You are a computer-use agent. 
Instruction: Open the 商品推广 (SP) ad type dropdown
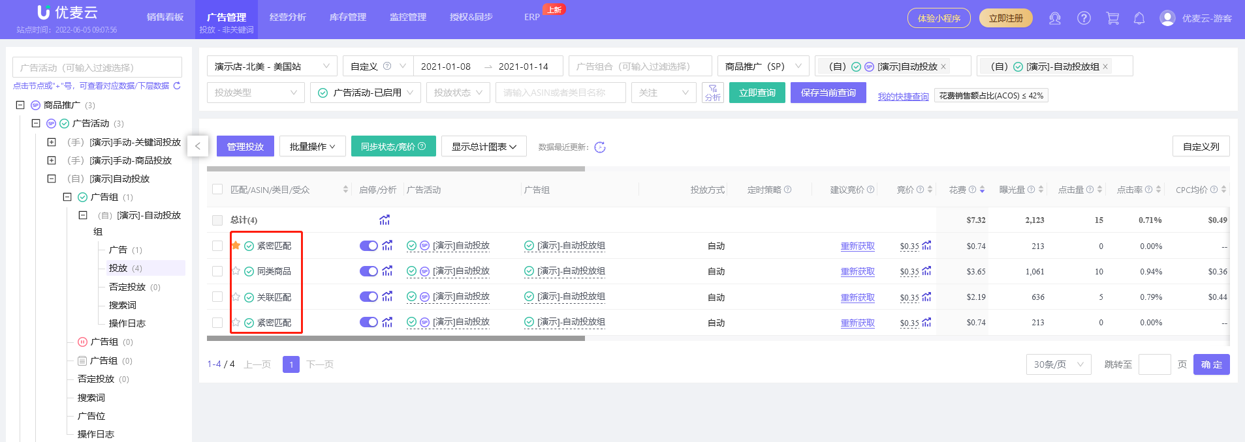click(x=763, y=66)
